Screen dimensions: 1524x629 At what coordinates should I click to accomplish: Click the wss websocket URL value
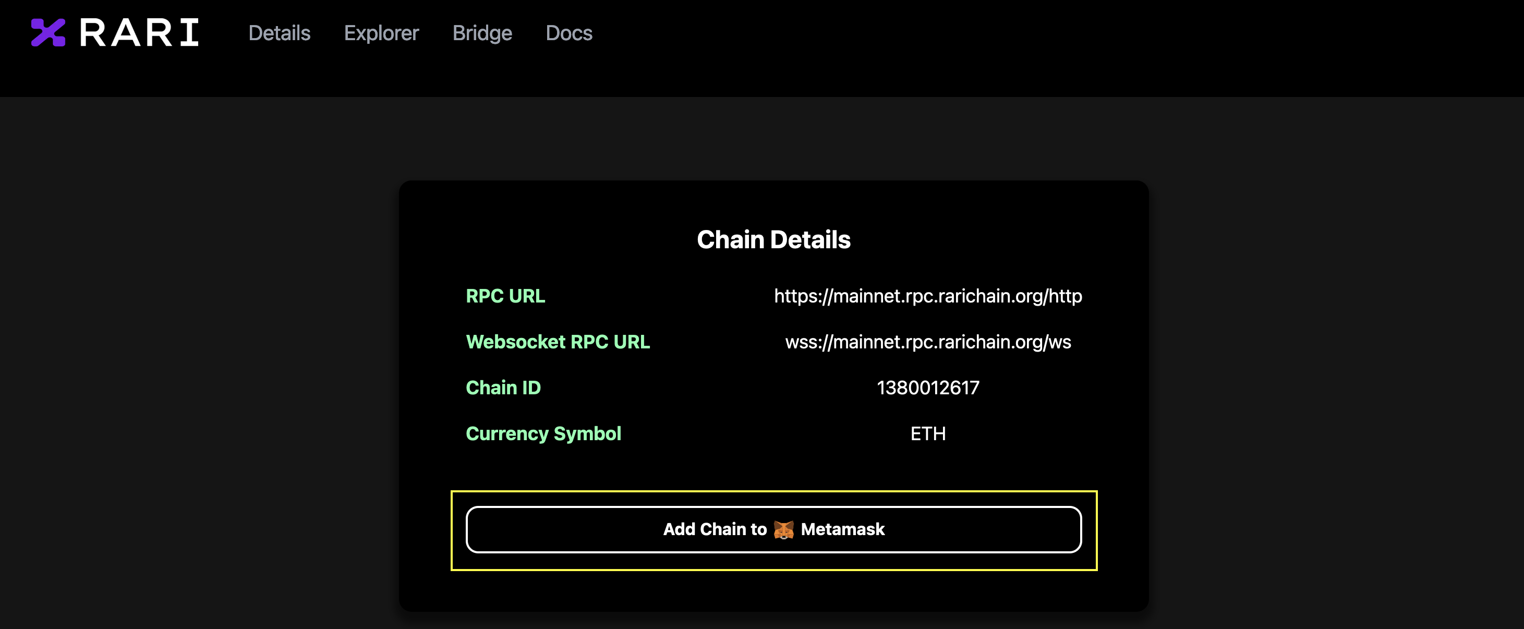928,342
